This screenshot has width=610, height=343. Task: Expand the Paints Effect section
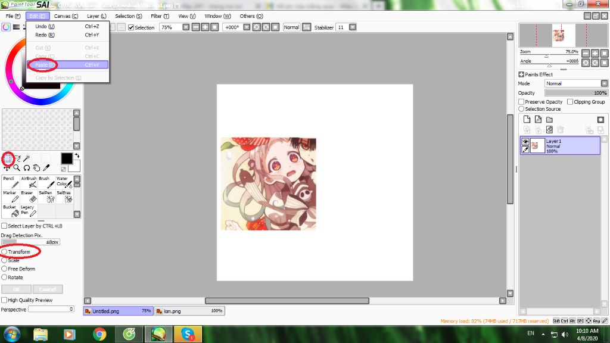[x=521, y=74]
